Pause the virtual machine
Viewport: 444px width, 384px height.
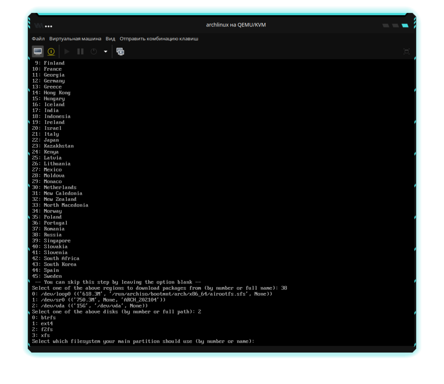point(80,52)
